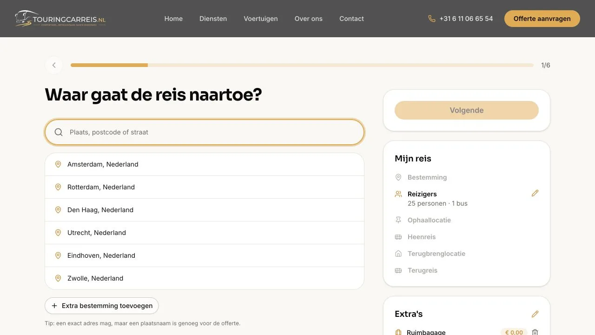Open the Contact menu item

351,19
